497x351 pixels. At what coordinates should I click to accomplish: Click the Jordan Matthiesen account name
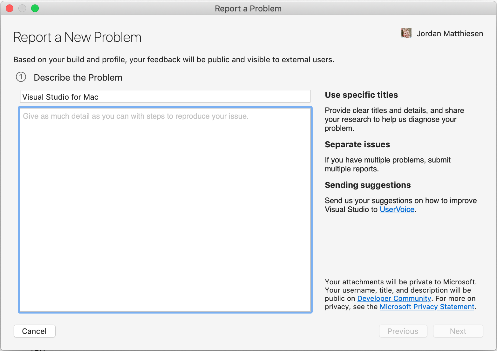450,34
